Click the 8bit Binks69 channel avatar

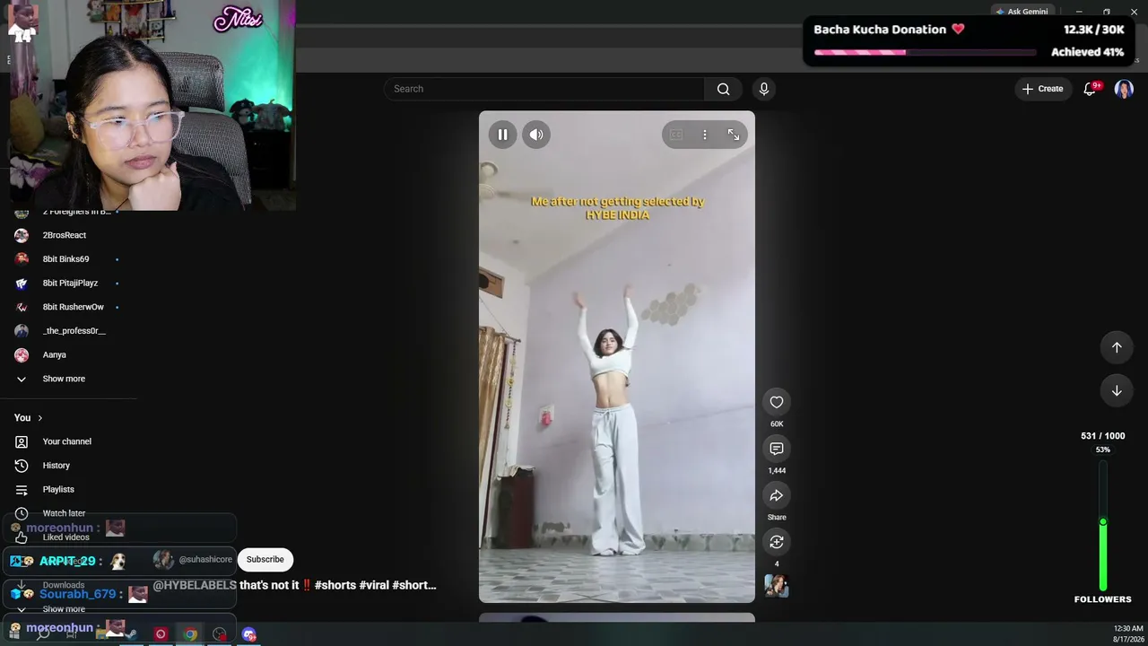[x=22, y=259]
